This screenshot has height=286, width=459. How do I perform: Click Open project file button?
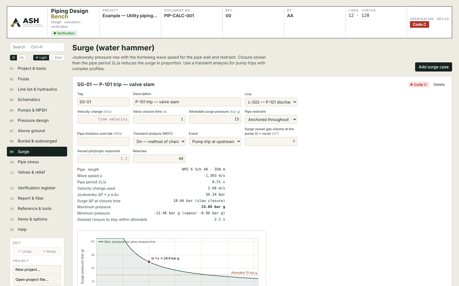coord(37,279)
